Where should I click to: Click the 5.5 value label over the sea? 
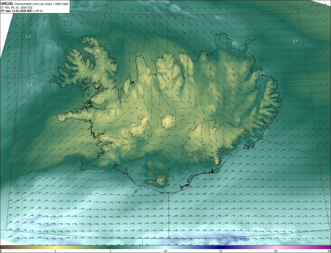(x=28, y=37)
